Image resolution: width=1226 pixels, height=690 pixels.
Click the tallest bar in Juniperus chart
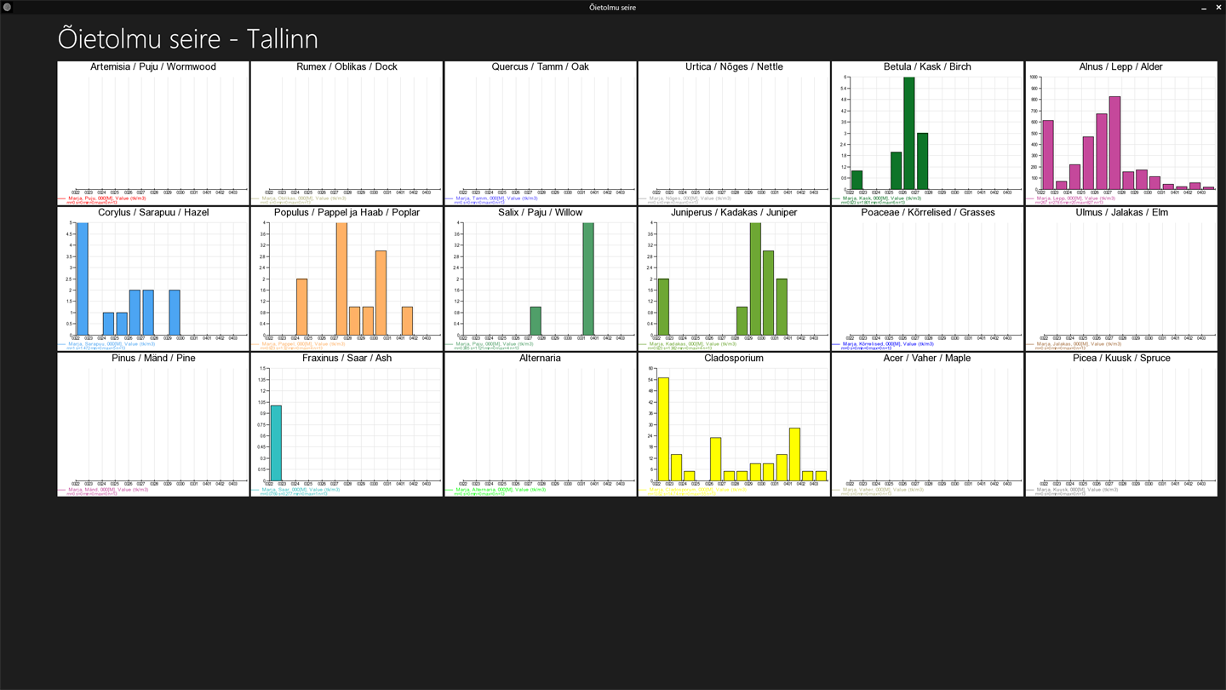pos(755,279)
